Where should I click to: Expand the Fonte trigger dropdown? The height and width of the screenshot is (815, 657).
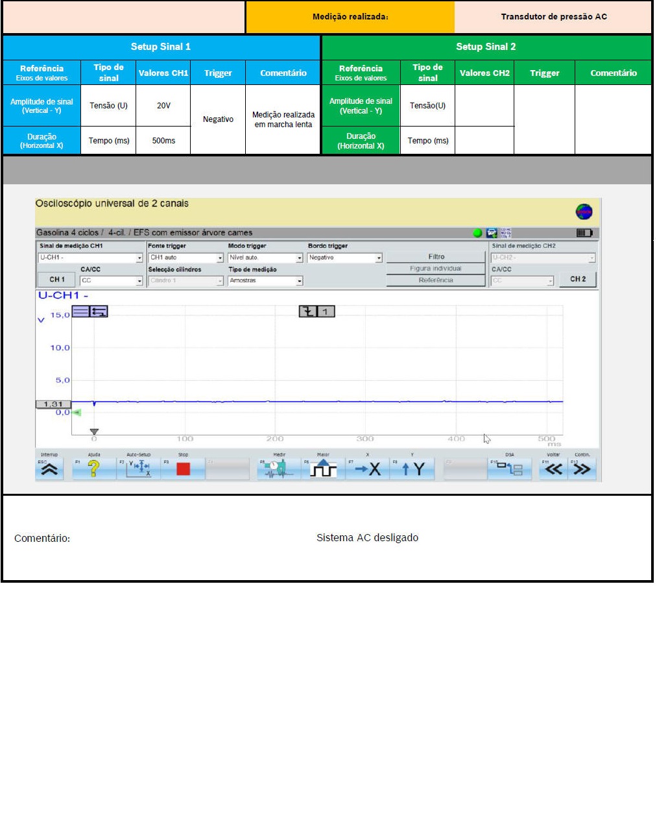pyautogui.click(x=220, y=258)
